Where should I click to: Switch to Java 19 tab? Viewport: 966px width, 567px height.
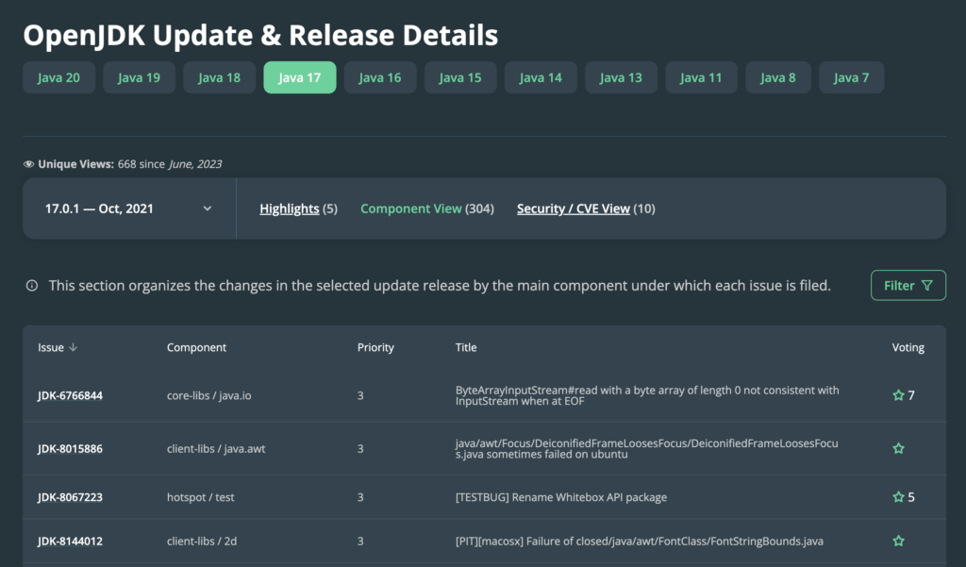coord(140,77)
